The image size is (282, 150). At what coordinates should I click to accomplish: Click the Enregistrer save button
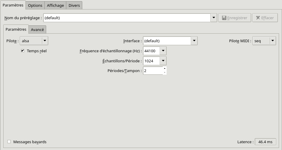[235, 18]
